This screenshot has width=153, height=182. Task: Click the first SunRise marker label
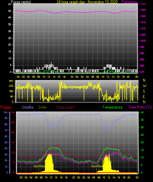(39, 166)
